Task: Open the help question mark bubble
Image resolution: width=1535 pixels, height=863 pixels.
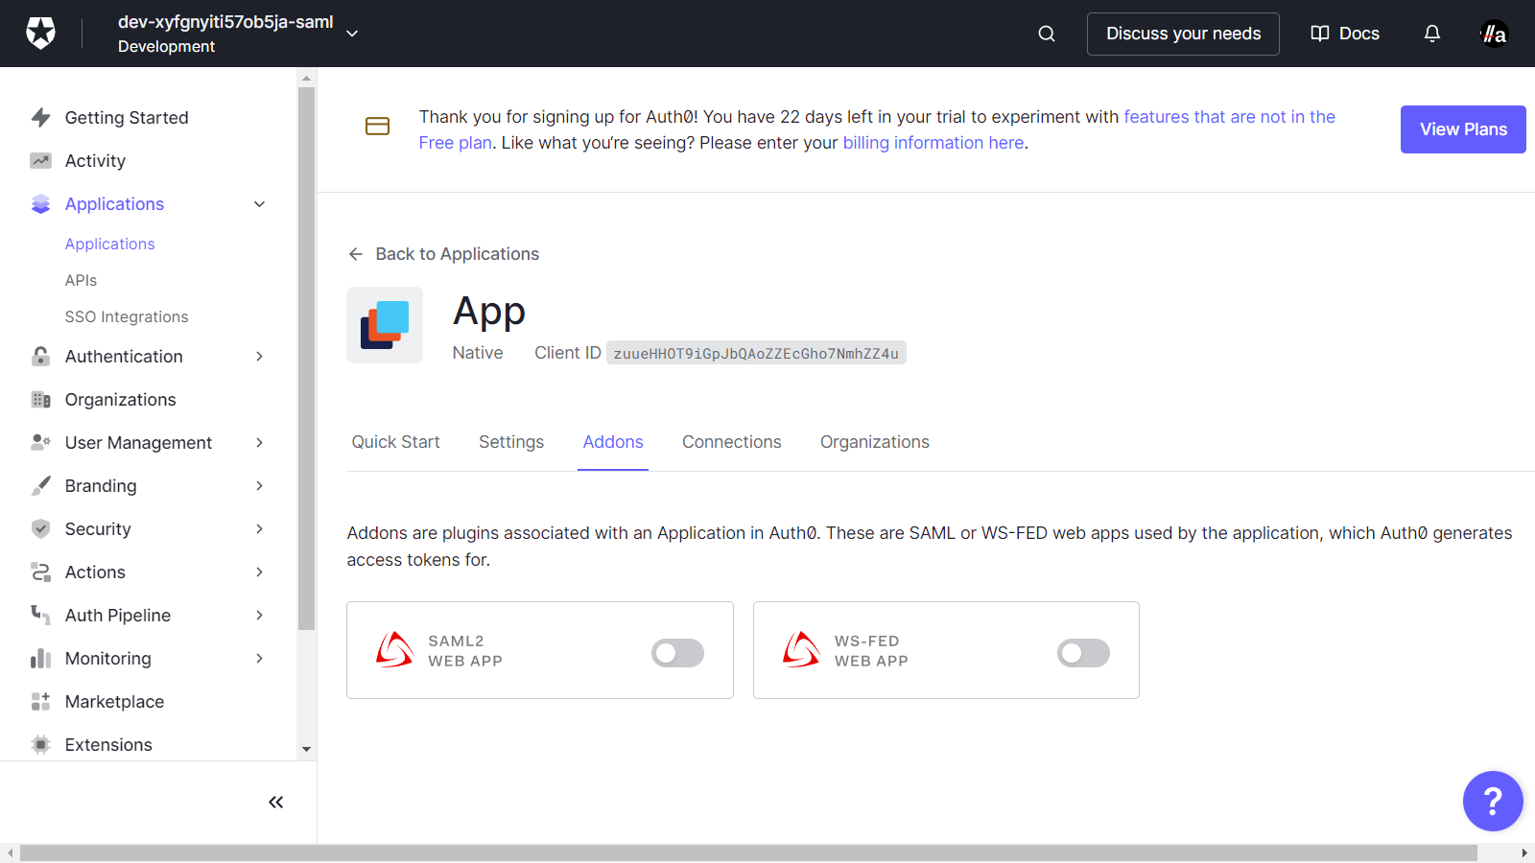Action: pyautogui.click(x=1492, y=801)
